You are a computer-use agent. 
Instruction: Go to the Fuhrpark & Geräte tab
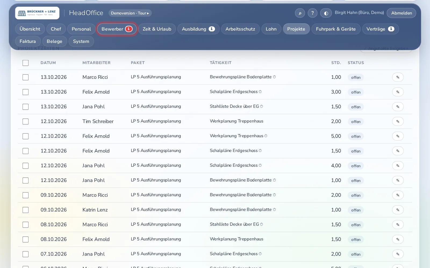(336, 29)
